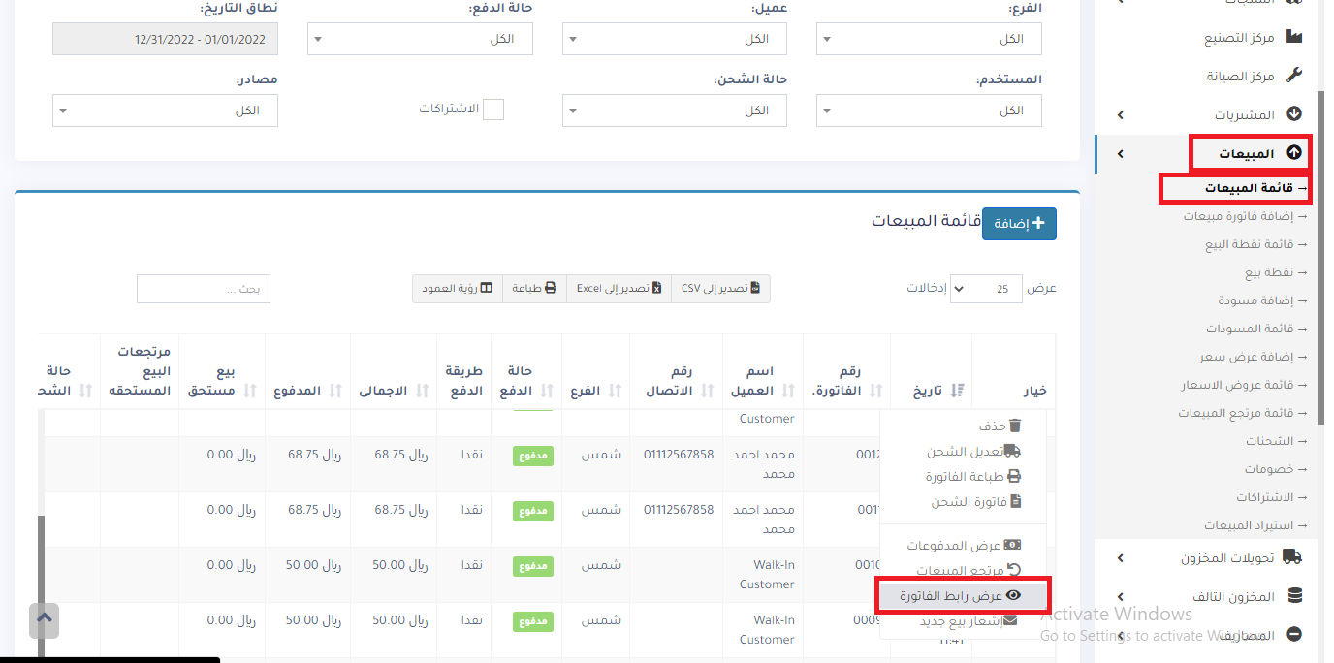Click the manufacturing center factory icon
Screen dimensions: 1334x663
(1293, 37)
